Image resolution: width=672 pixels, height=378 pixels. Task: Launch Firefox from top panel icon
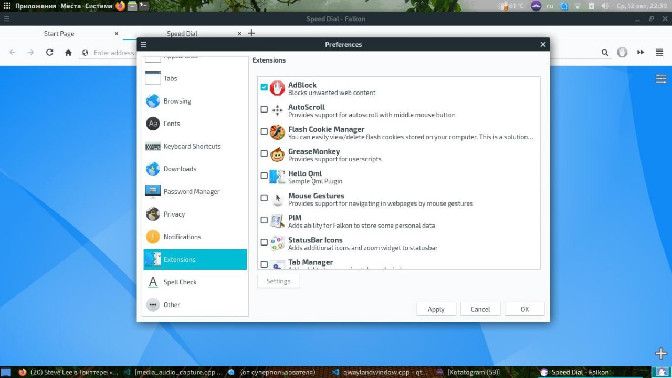point(120,6)
